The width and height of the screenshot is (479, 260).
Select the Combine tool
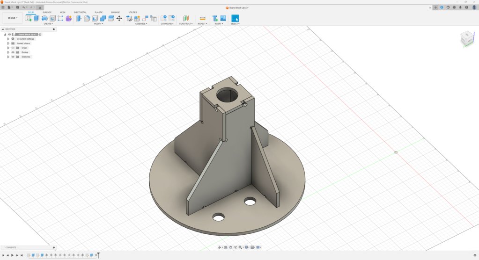103,18
